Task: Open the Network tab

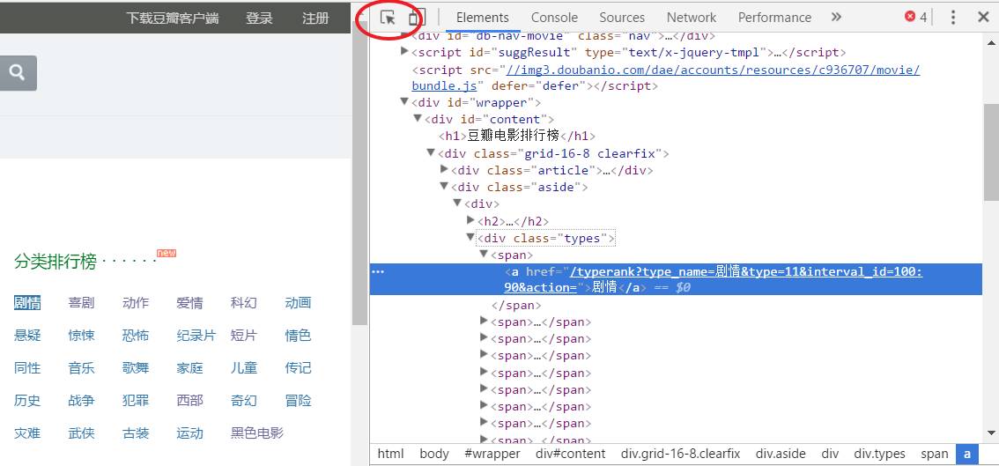Action: 692,18
